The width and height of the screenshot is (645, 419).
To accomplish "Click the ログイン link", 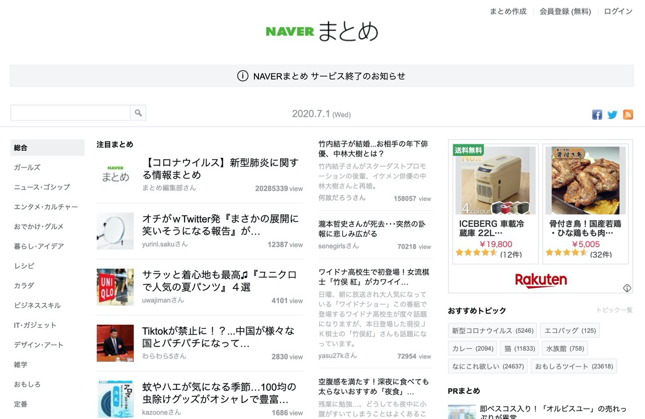I will tap(618, 11).
